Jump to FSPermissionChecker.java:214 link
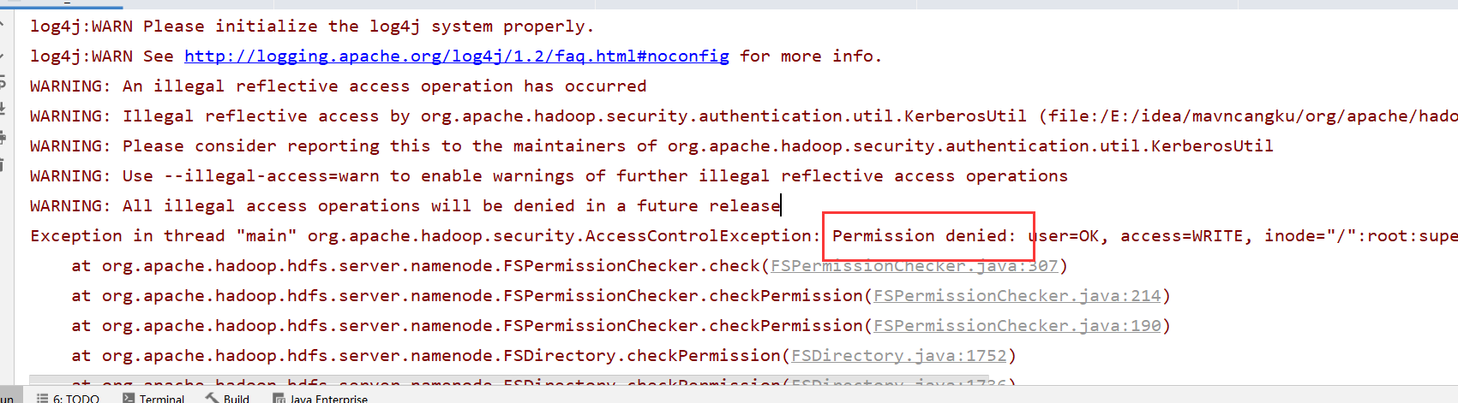This screenshot has height=403, width=1458. pos(1017,296)
